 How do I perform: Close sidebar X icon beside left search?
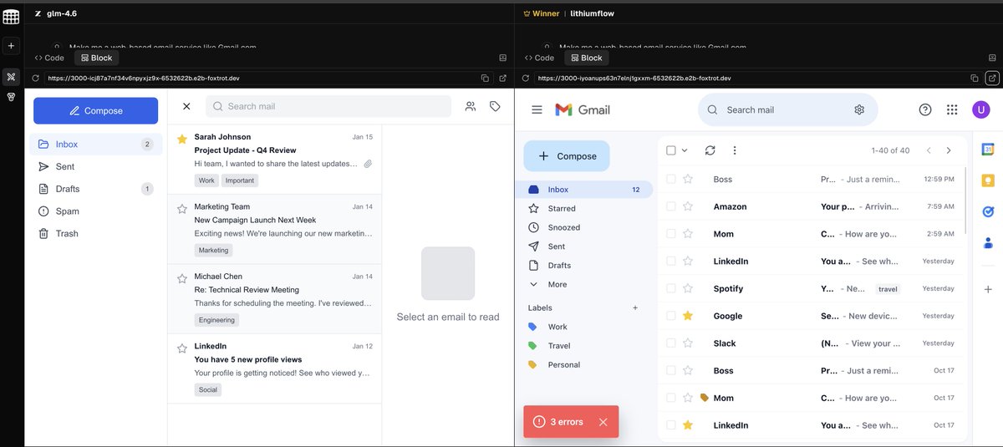[x=186, y=106]
